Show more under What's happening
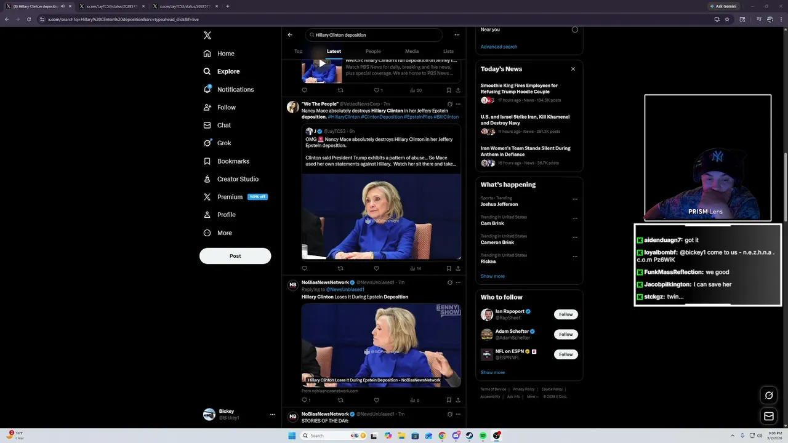788x443 pixels. click(x=492, y=276)
